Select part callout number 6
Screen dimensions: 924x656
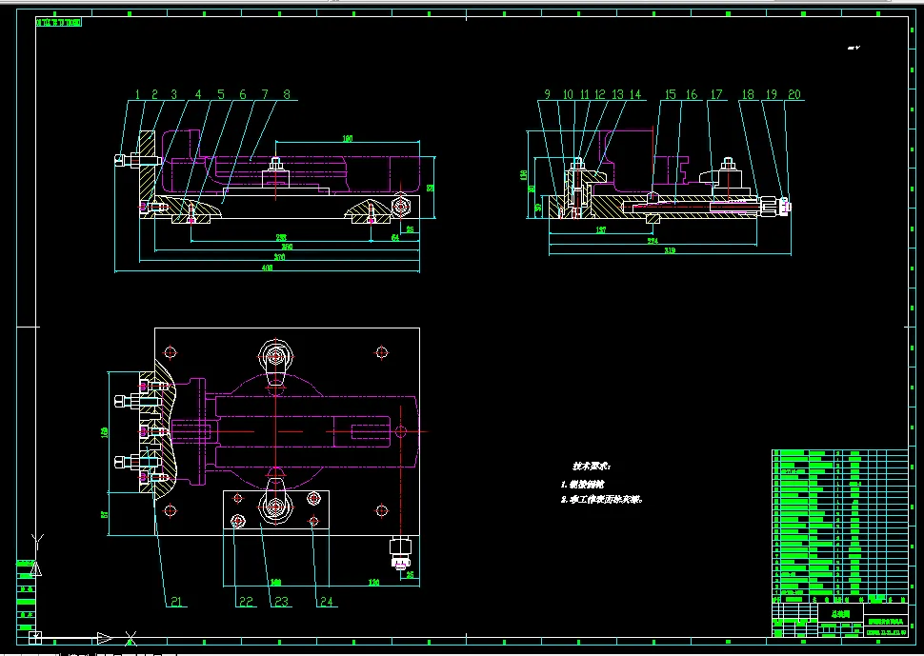pyautogui.click(x=243, y=94)
